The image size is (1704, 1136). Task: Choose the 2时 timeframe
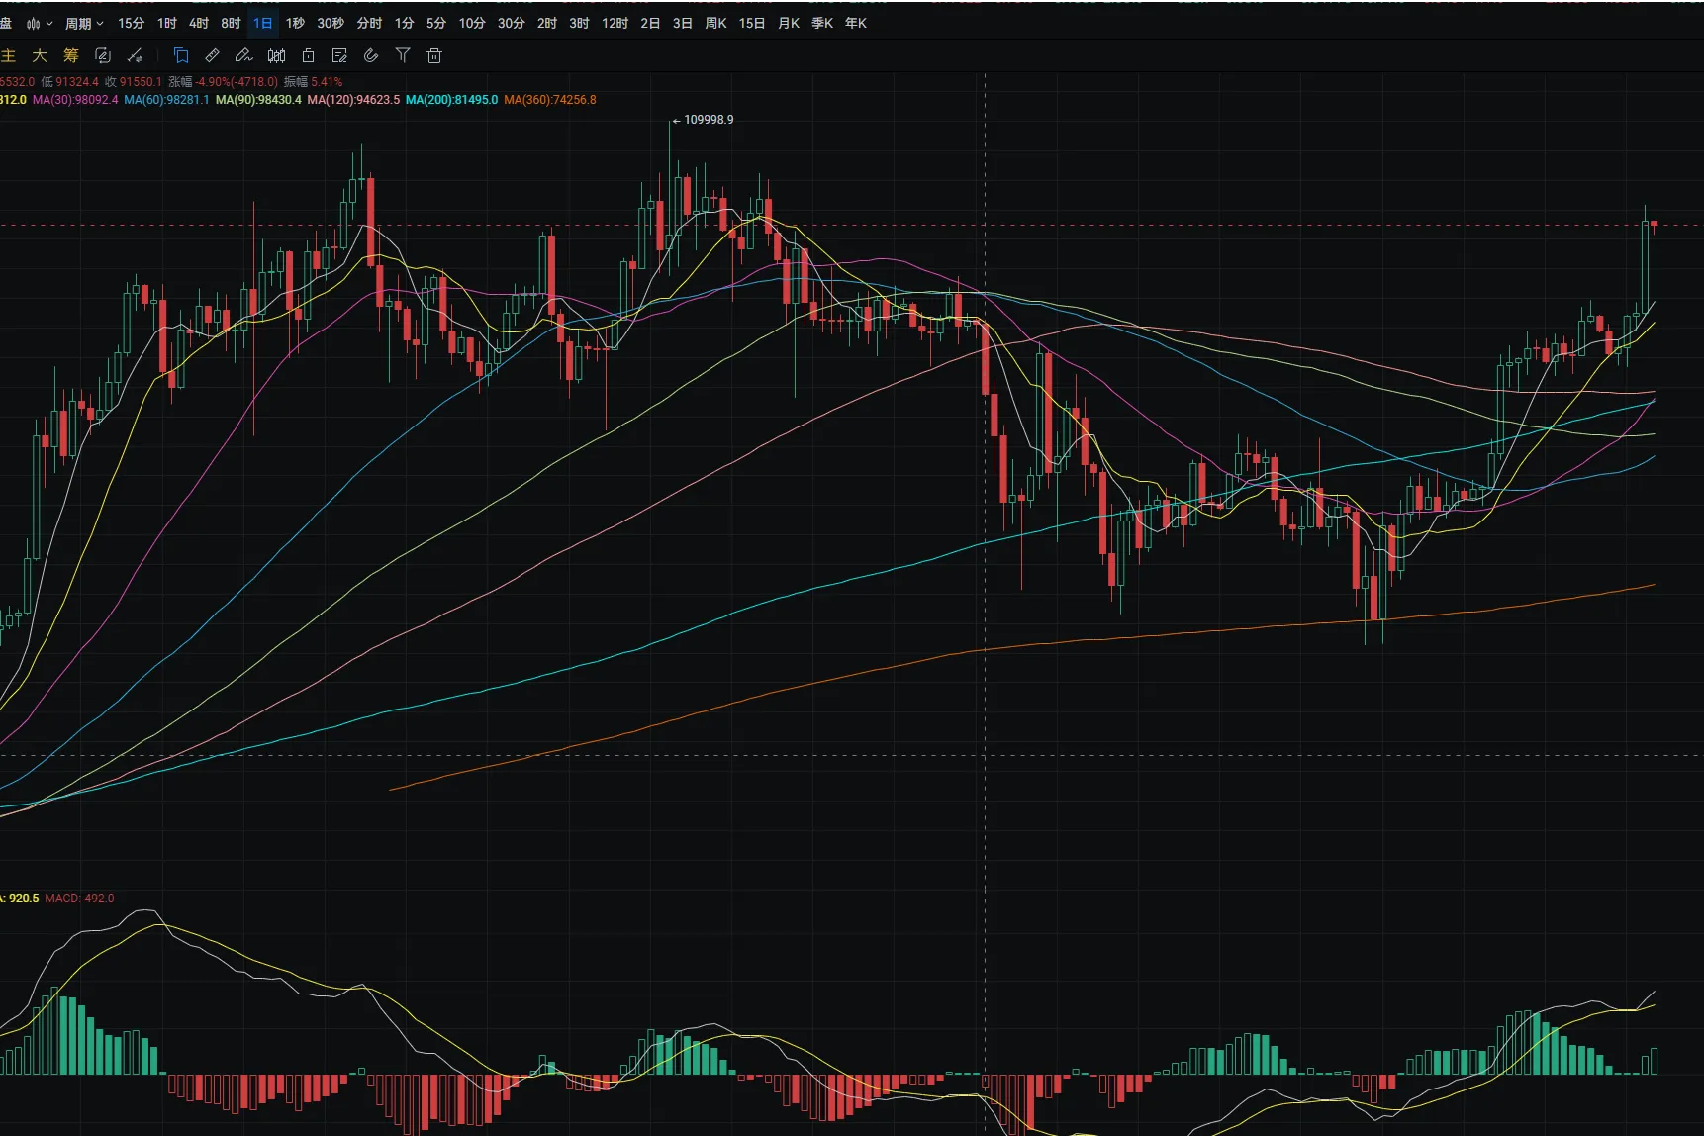(547, 23)
